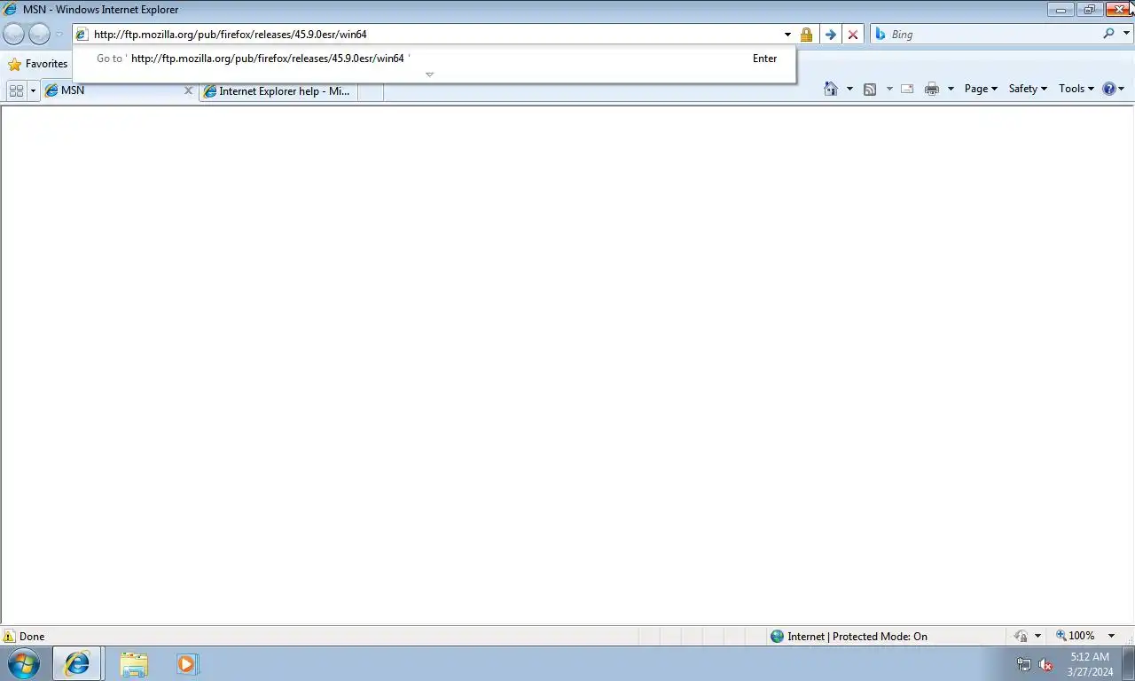Click the 100% zoom level button
Image resolution: width=1135 pixels, height=681 pixels.
[1075, 636]
